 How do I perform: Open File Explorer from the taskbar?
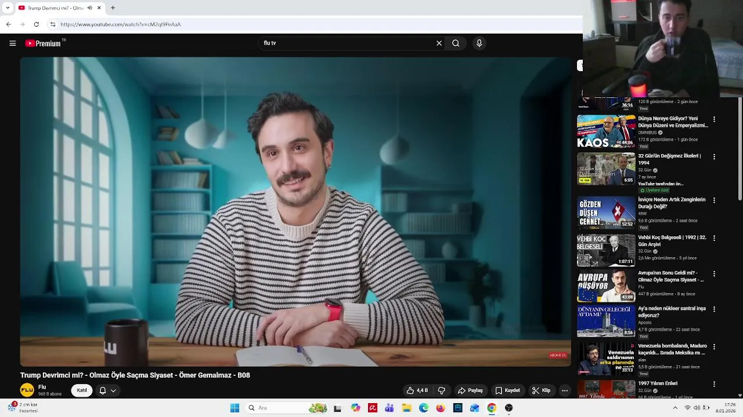406,408
